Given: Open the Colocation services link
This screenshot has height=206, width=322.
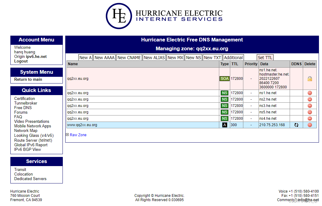Looking at the screenshot, I should (23, 174).
